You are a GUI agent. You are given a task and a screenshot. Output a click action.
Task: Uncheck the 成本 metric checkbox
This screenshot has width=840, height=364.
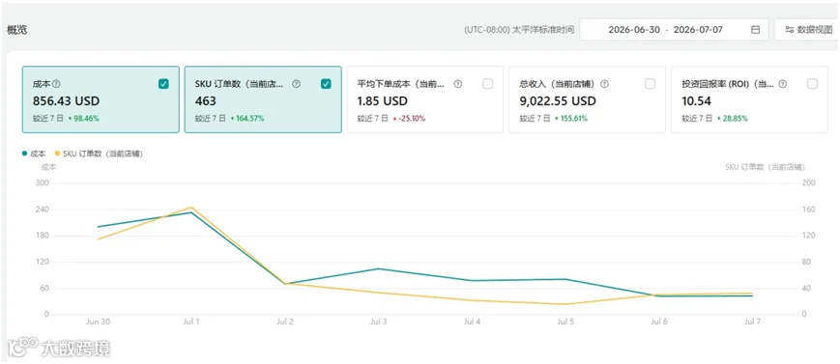pos(164,84)
